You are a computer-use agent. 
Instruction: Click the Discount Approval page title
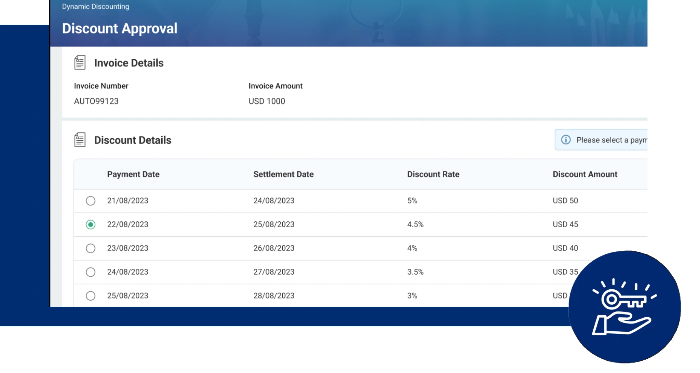120,28
